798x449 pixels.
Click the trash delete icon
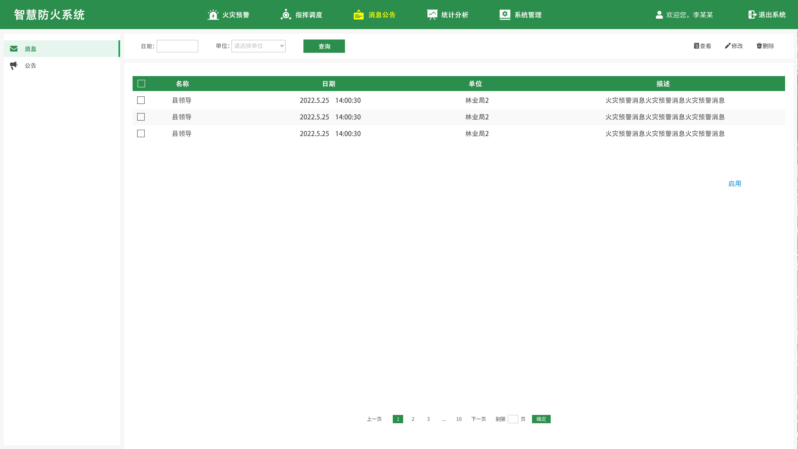[x=759, y=46]
